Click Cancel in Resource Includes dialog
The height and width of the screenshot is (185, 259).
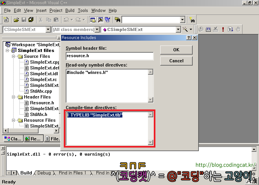click(176, 61)
